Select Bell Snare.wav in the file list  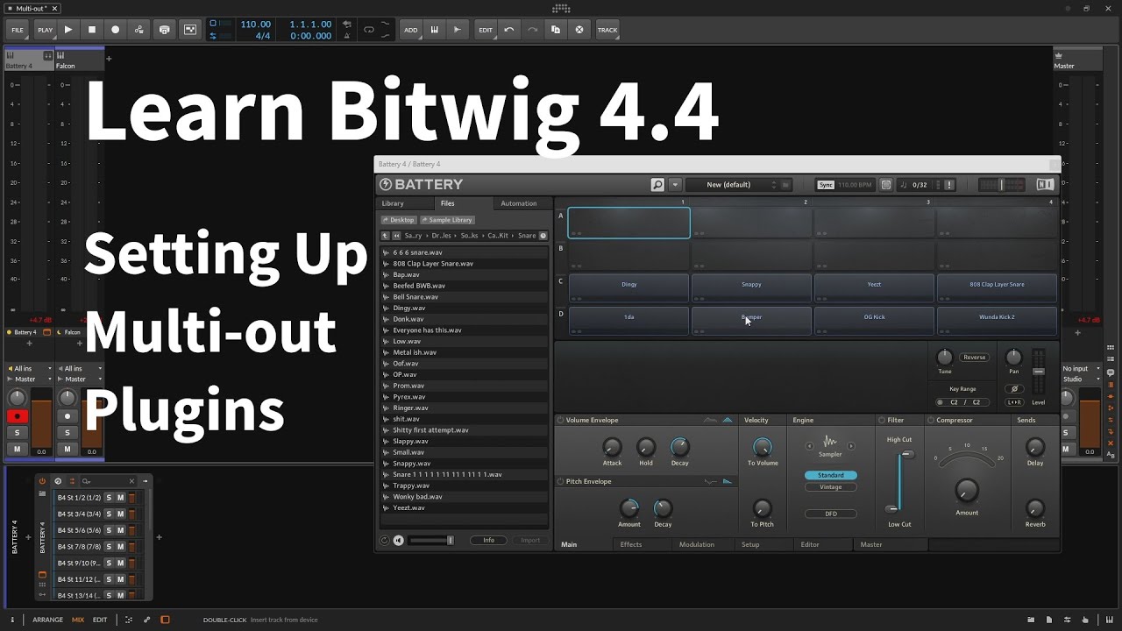pyautogui.click(x=465, y=297)
